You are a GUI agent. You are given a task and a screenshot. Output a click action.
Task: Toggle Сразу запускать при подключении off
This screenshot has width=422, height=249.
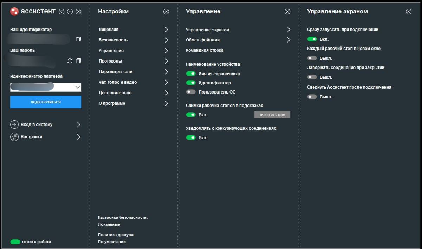tap(312, 39)
